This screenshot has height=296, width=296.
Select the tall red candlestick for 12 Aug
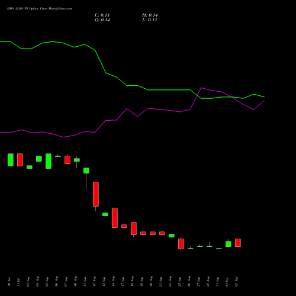(96, 194)
